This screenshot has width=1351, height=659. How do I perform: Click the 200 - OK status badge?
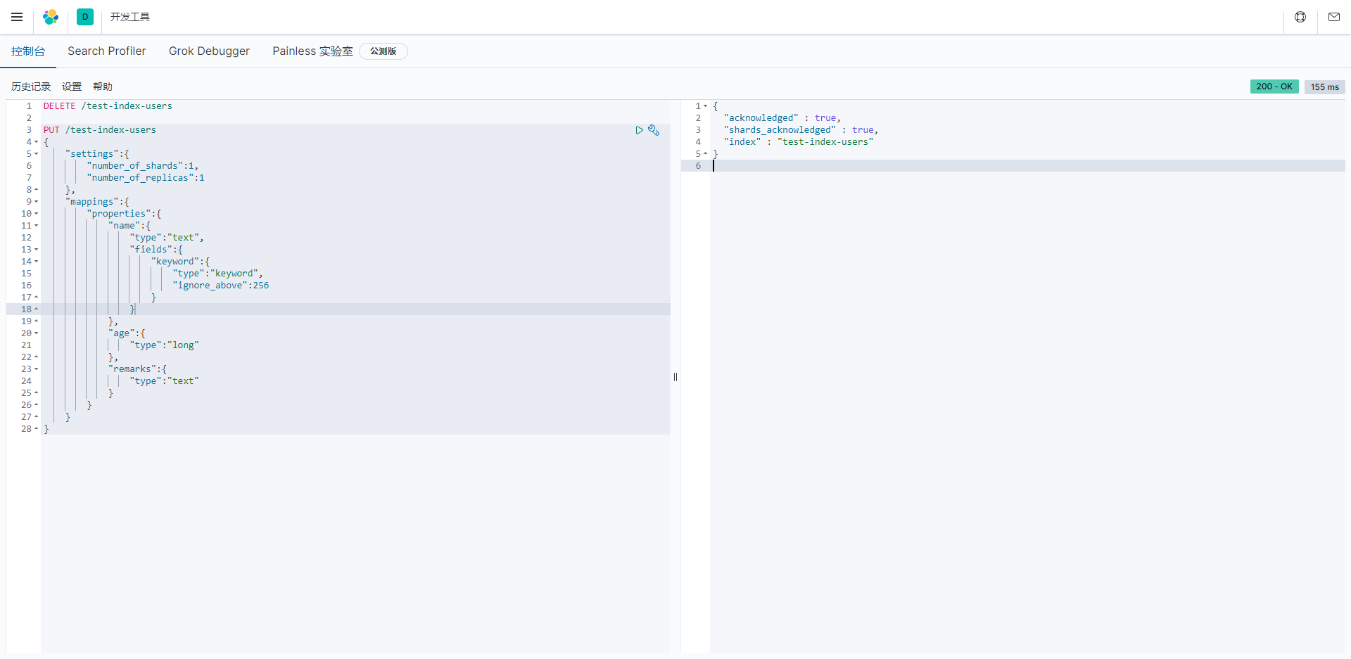[1274, 87]
